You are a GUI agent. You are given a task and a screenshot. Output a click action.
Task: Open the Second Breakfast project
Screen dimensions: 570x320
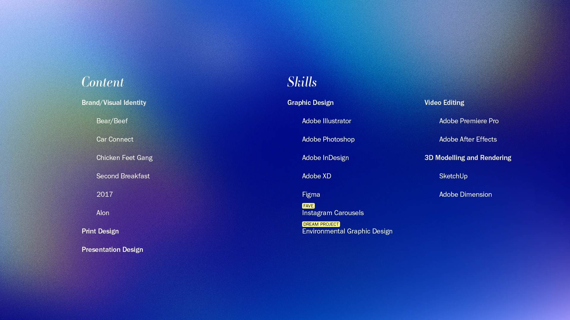click(x=123, y=176)
